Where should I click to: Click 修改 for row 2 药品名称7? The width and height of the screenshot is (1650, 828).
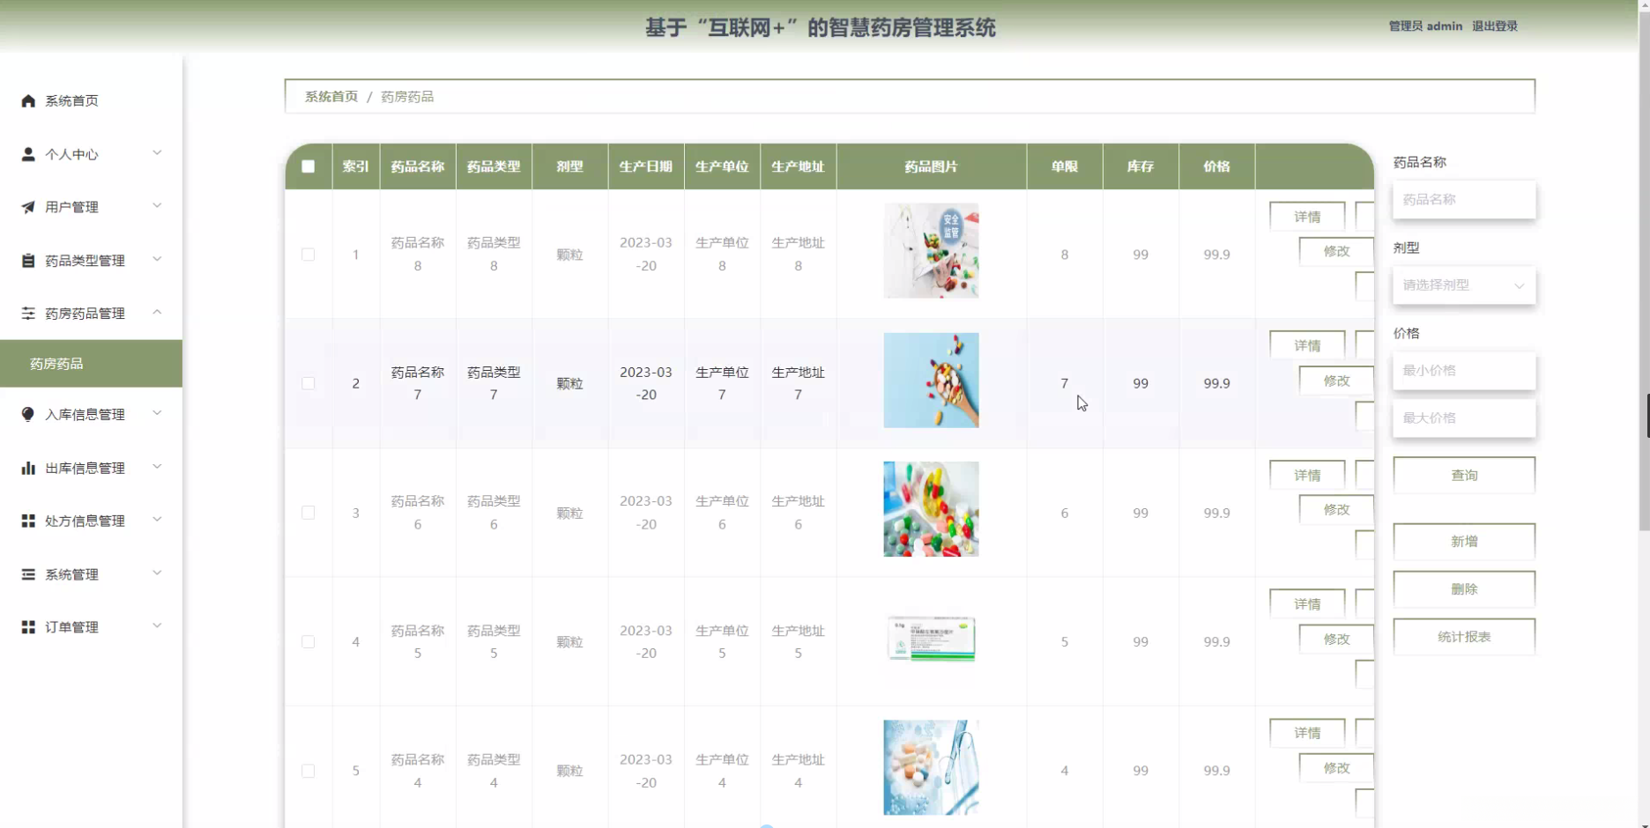click(1336, 381)
